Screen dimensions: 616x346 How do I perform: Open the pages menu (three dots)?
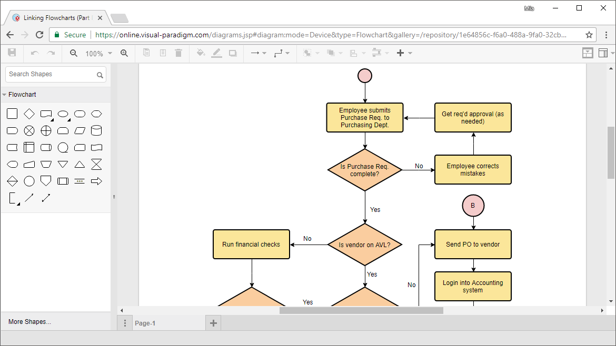coord(125,323)
